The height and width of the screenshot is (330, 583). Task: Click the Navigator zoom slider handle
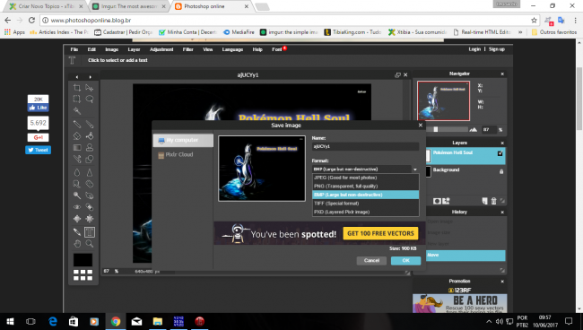tap(435, 129)
